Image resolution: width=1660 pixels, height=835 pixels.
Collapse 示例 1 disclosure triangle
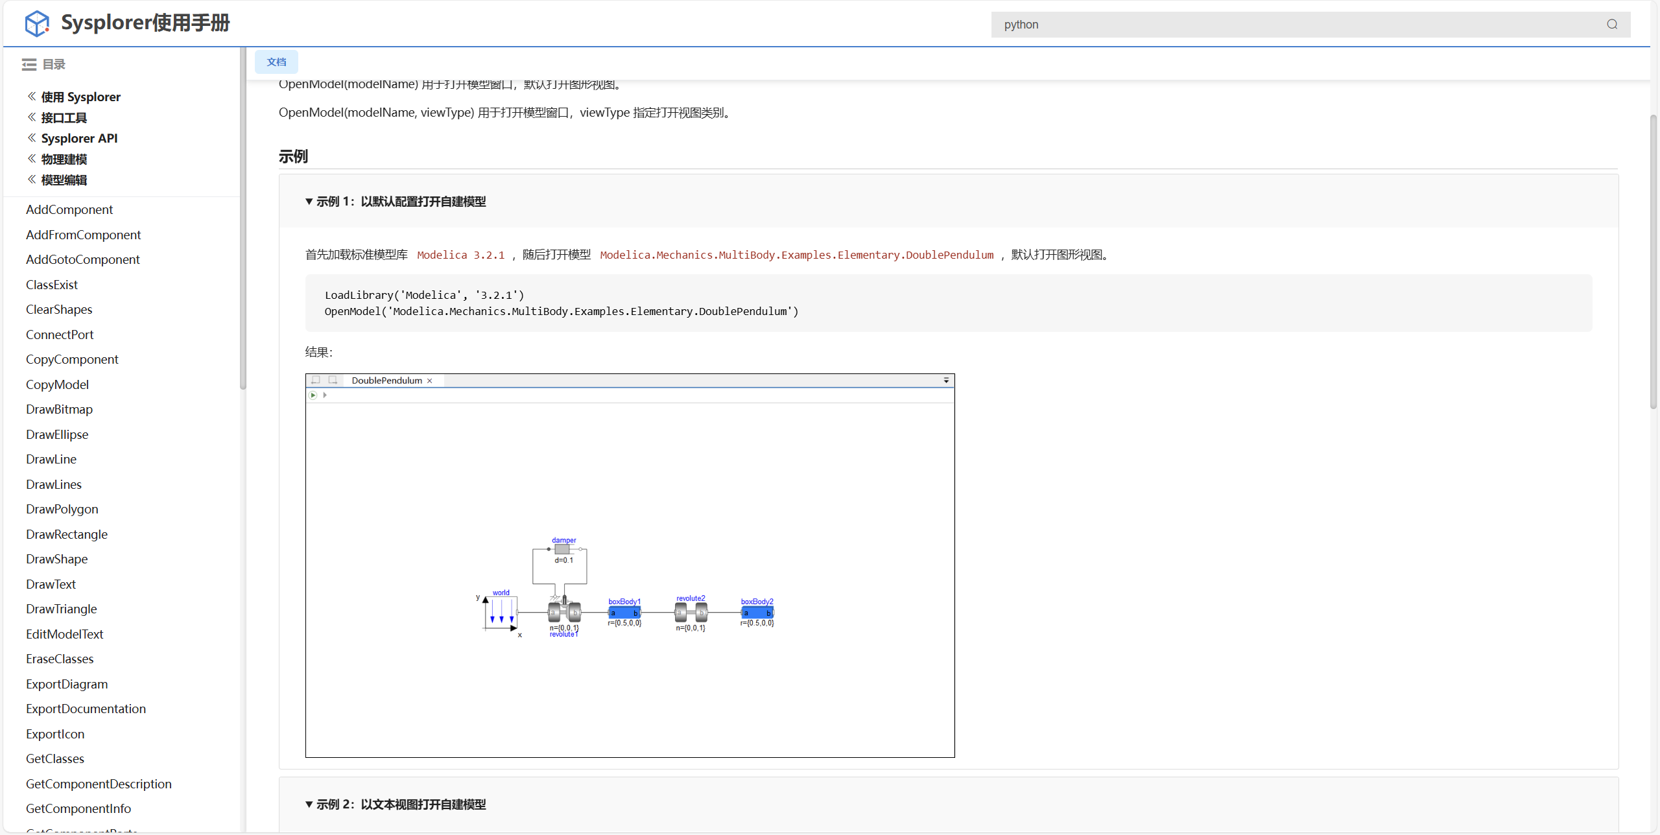click(309, 202)
